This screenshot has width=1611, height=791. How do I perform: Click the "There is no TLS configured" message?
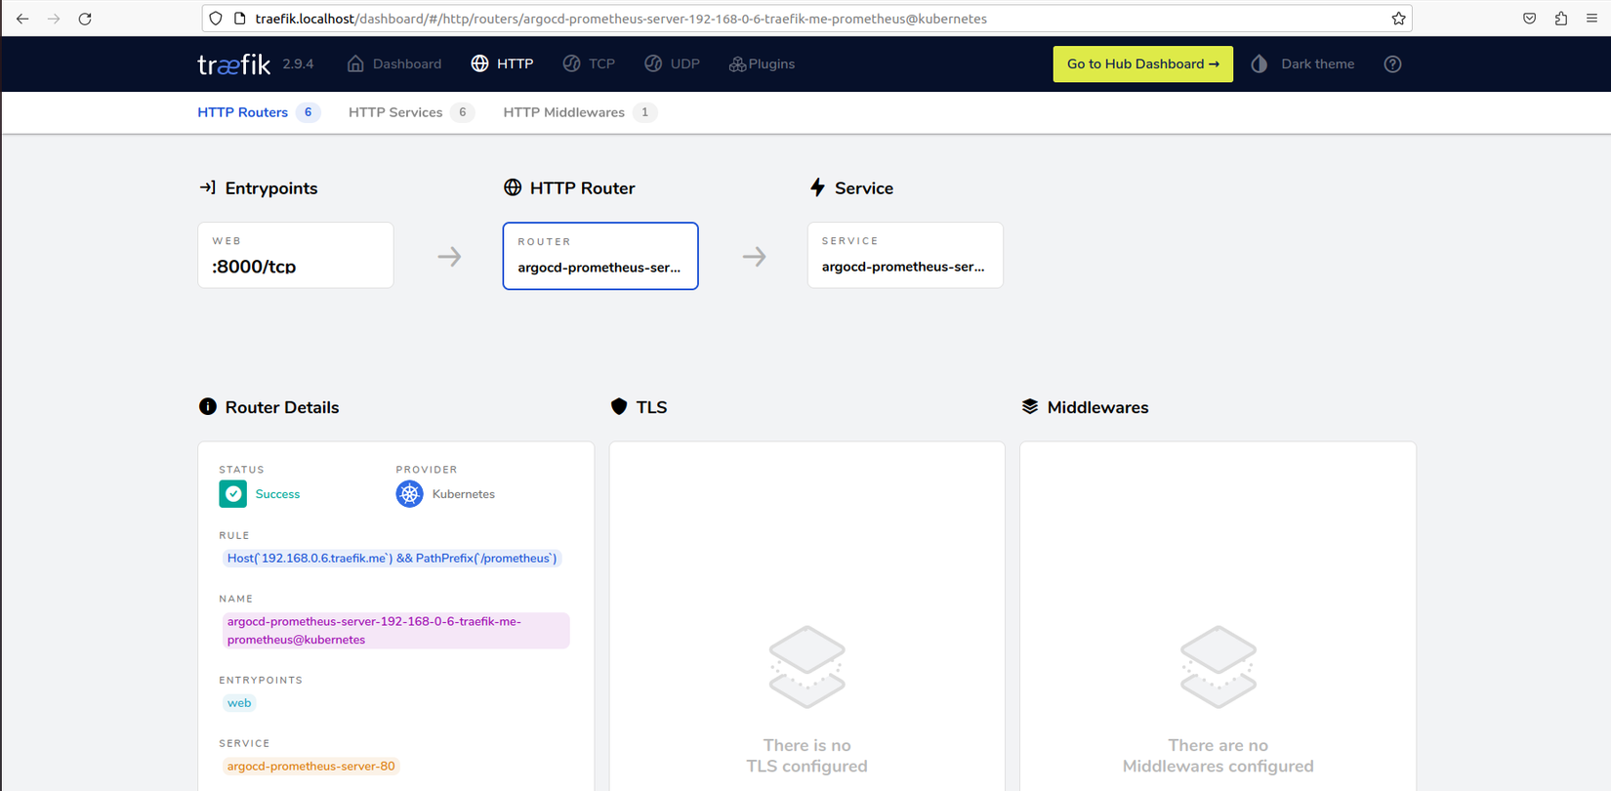click(x=806, y=756)
